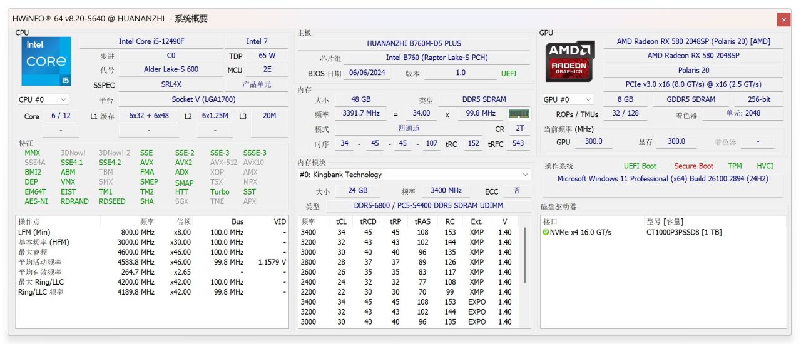Select the '基本频率 (HFM)' row
The image size is (801, 344).
click(x=152, y=242)
